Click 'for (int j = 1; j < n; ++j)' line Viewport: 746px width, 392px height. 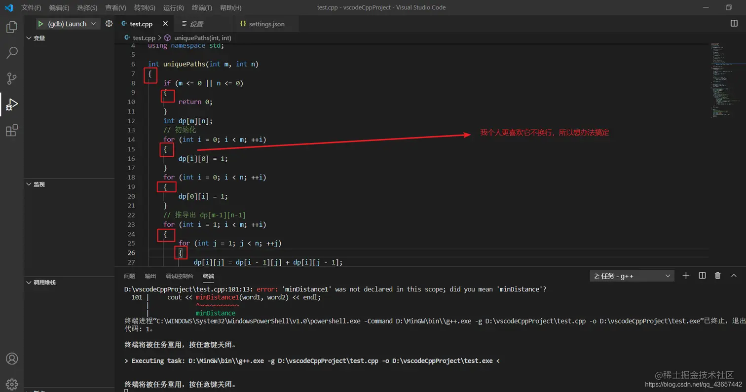point(230,244)
